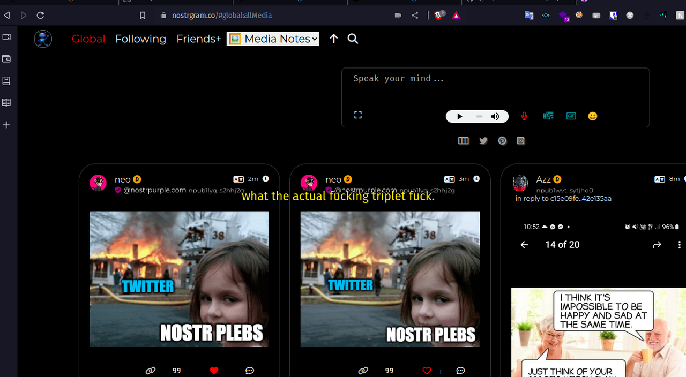Viewport: 686px width, 377px height.
Task: Copy link icon on neo's 2m post
Action: click(x=151, y=371)
